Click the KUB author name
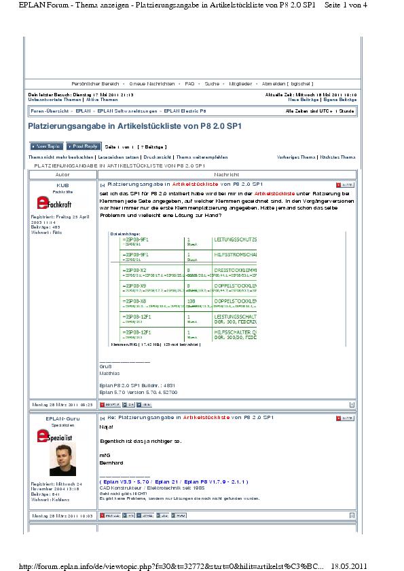This screenshot has width=404, height=571. pos(62,185)
